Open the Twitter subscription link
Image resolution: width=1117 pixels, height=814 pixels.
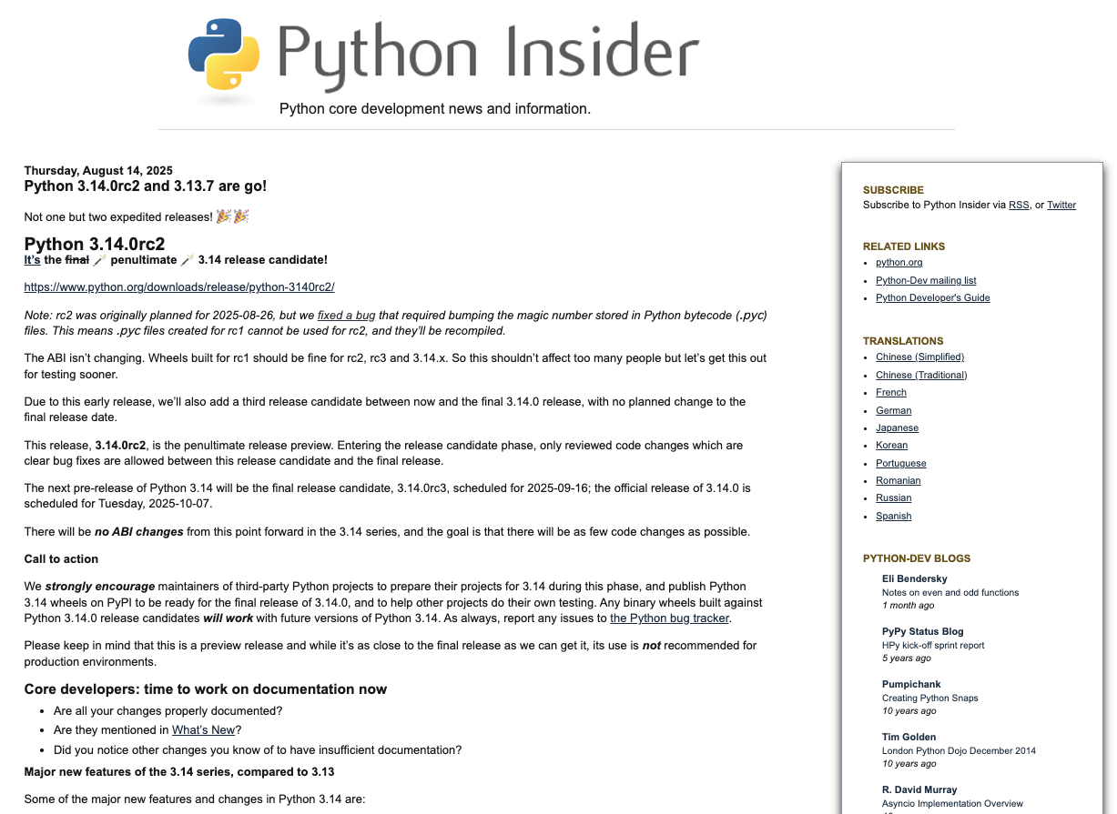[1061, 205]
